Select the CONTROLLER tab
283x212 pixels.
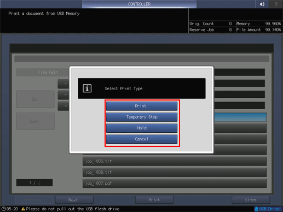(139, 4)
